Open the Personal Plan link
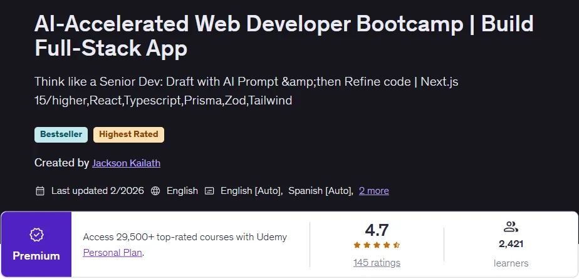 (x=113, y=253)
